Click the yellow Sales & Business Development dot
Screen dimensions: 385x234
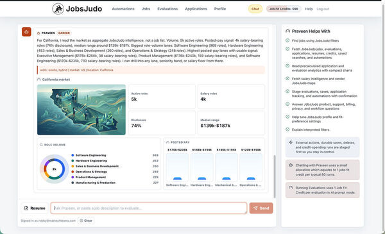tap(73, 166)
